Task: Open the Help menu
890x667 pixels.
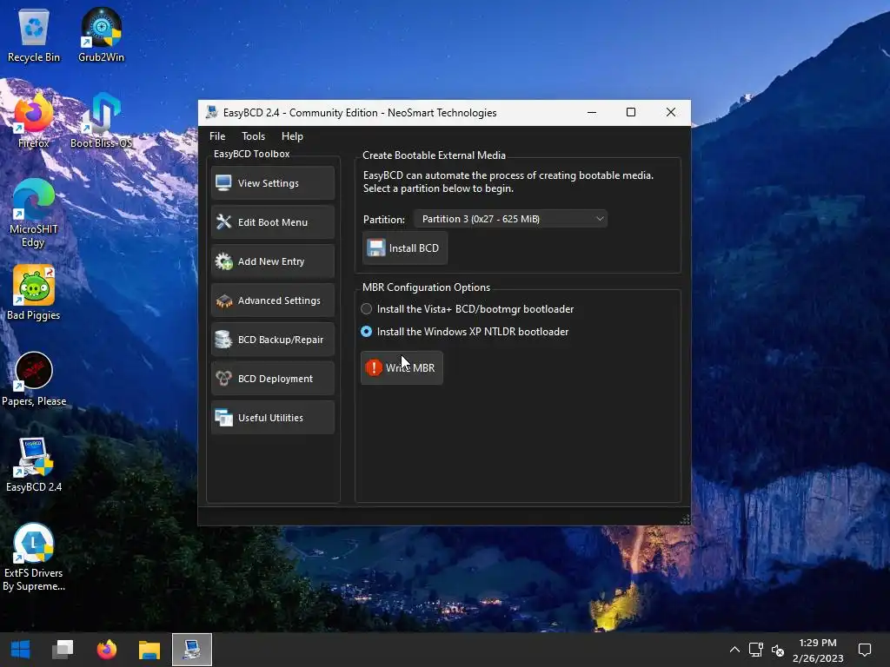Action: click(x=292, y=136)
